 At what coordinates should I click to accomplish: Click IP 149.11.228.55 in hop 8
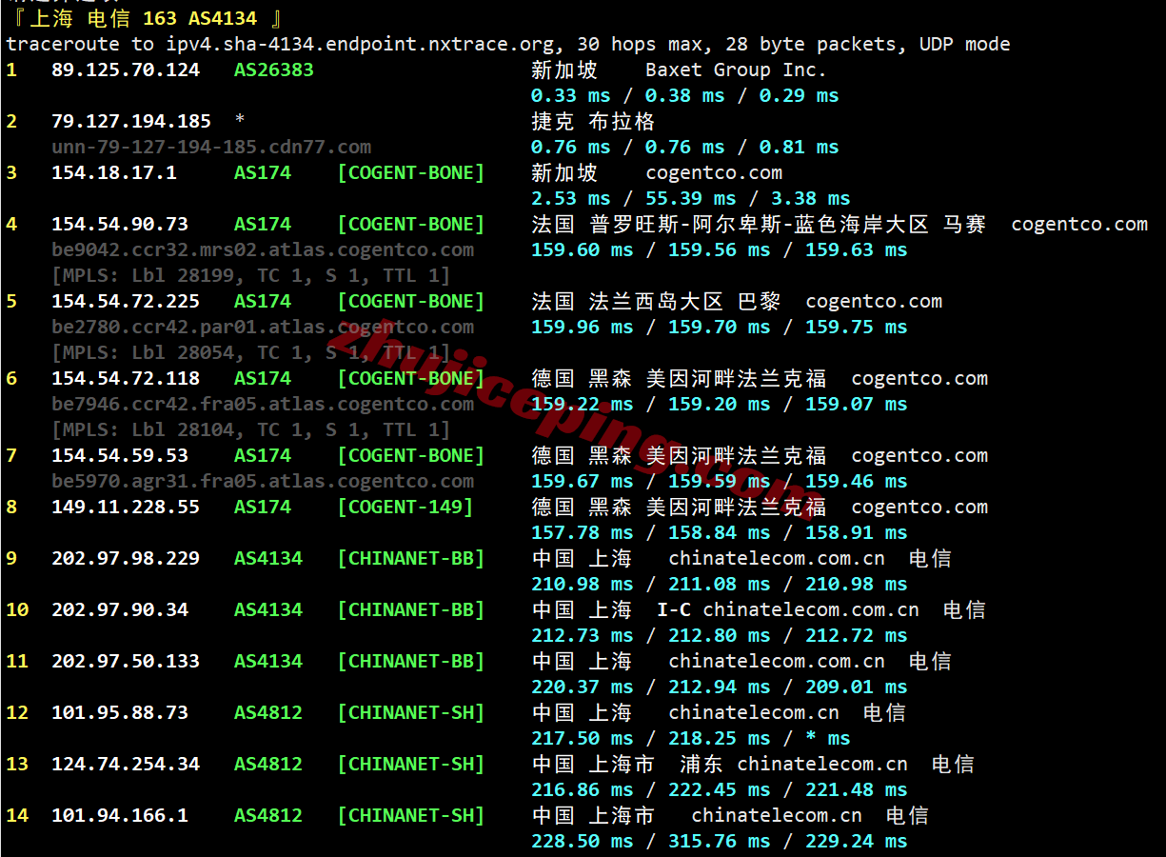click(126, 507)
